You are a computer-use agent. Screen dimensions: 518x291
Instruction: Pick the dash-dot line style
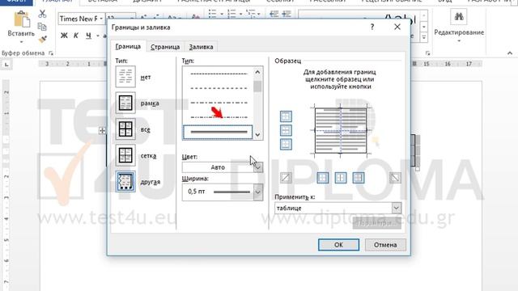[x=219, y=103]
